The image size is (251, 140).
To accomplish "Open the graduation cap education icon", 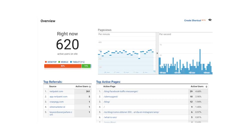I will point(210,20).
